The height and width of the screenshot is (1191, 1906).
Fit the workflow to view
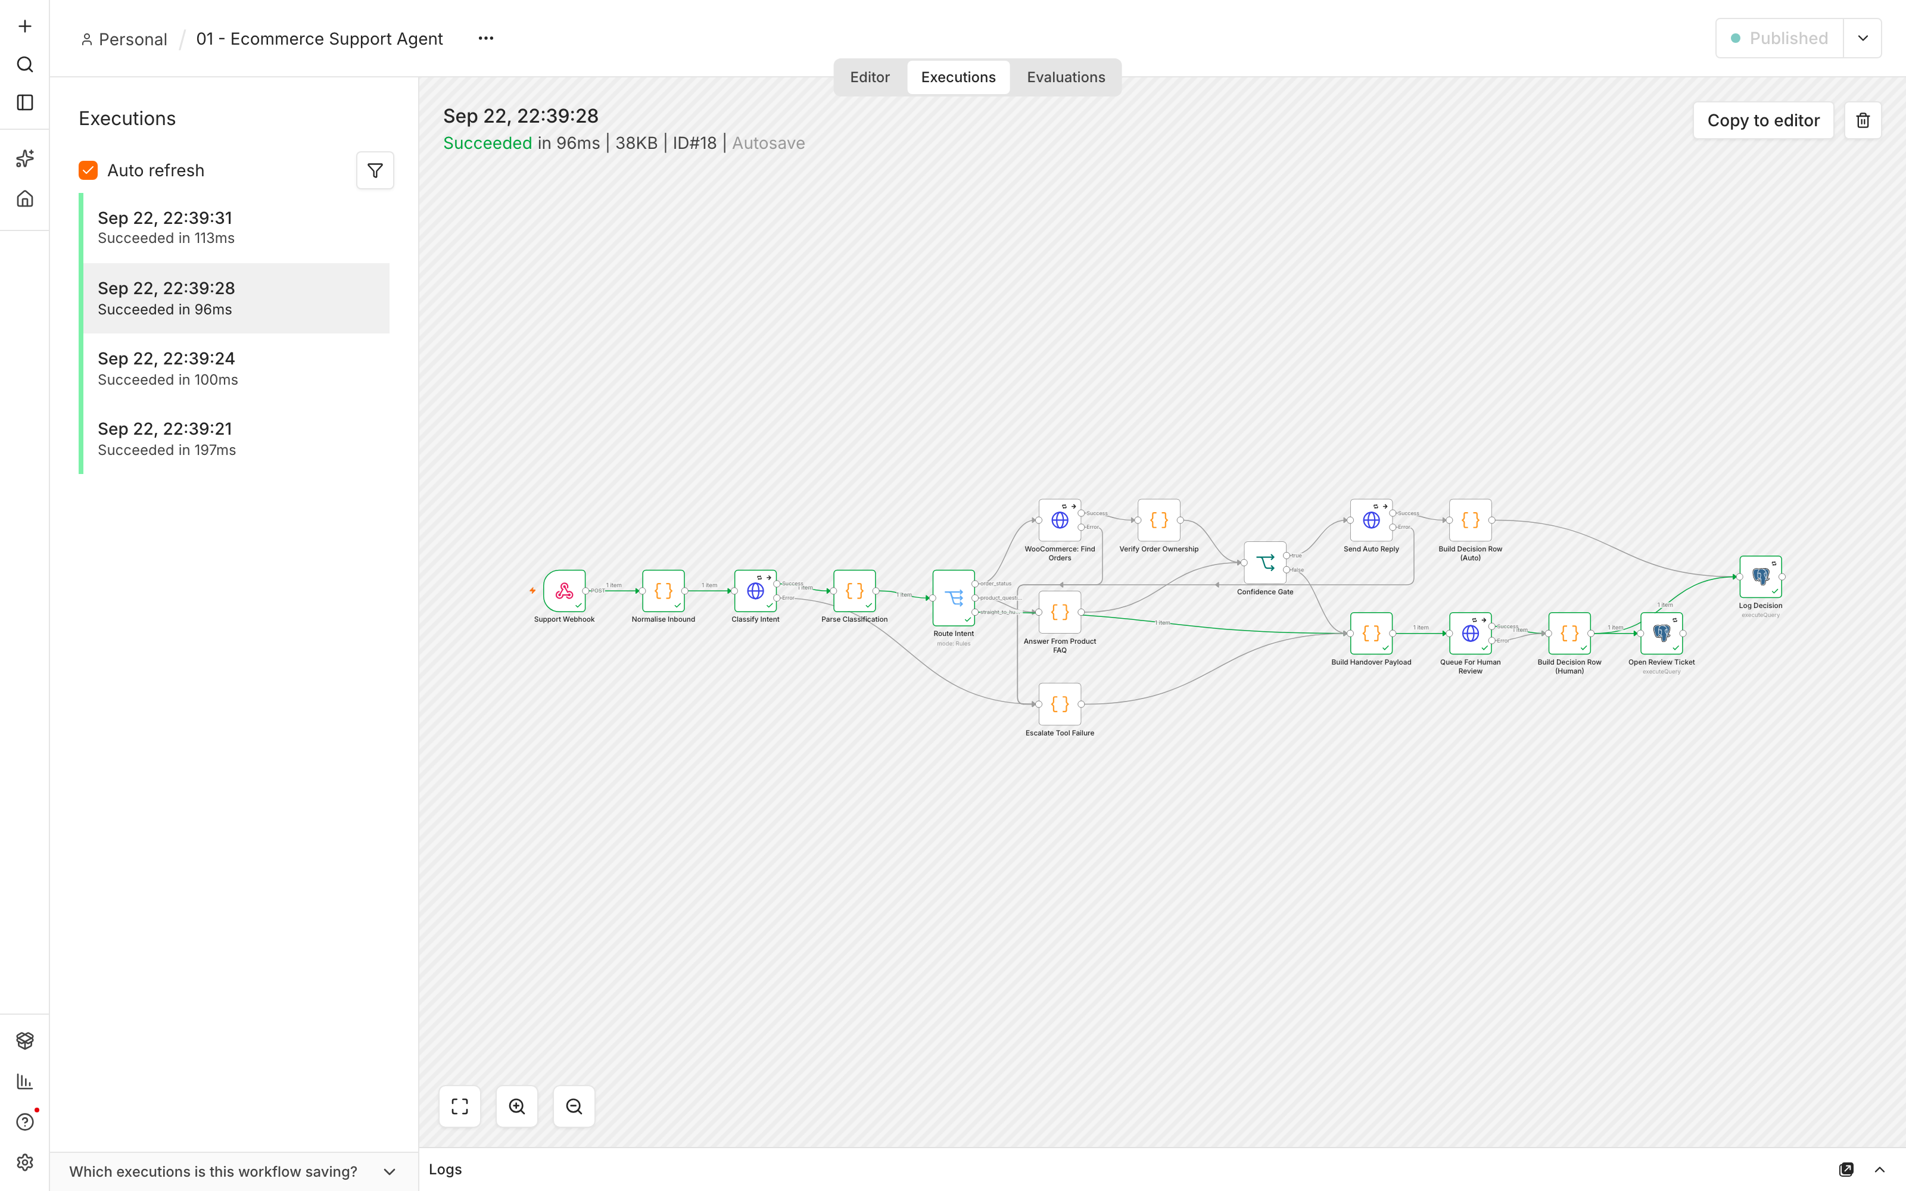pyautogui.click(x=460, y=1106)
